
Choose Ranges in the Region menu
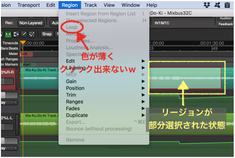[104, 102]
